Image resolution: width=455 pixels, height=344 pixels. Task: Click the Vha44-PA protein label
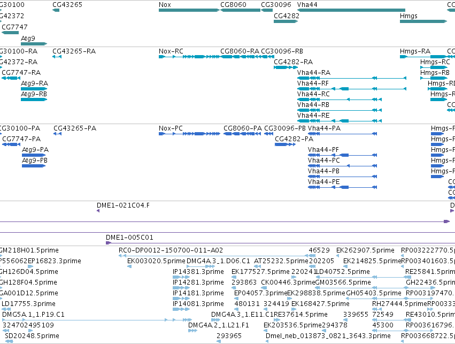[324, 128]
